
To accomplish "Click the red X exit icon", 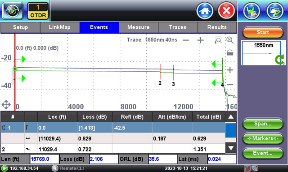I will point(226,11).
